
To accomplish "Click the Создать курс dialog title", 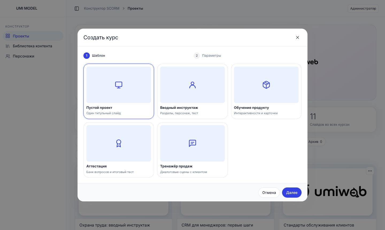I will (x=101, y=37).
